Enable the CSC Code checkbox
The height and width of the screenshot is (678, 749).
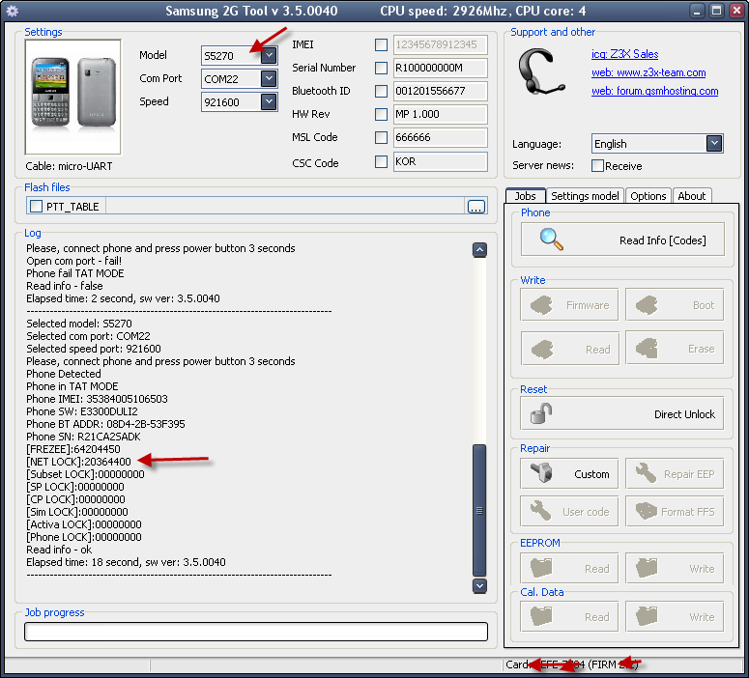coord(381,162)
